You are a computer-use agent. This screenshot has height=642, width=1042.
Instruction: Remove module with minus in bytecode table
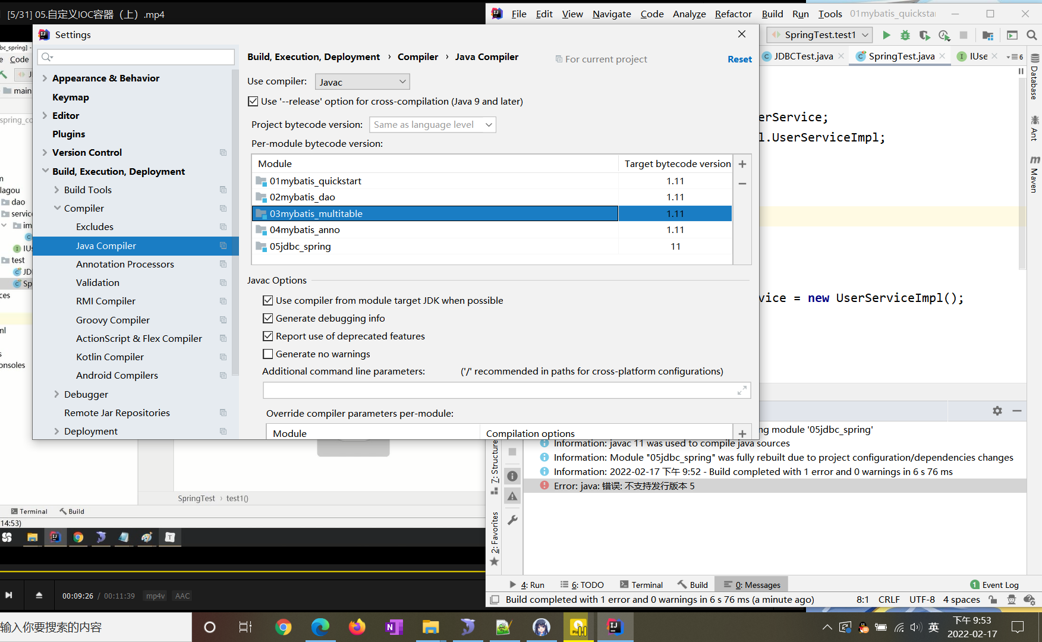pos(742,184)
